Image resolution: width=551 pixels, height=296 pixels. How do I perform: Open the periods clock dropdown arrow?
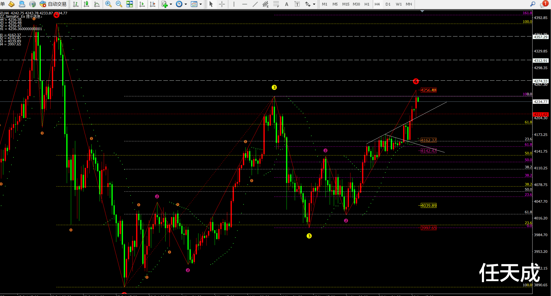pos(186,4)
